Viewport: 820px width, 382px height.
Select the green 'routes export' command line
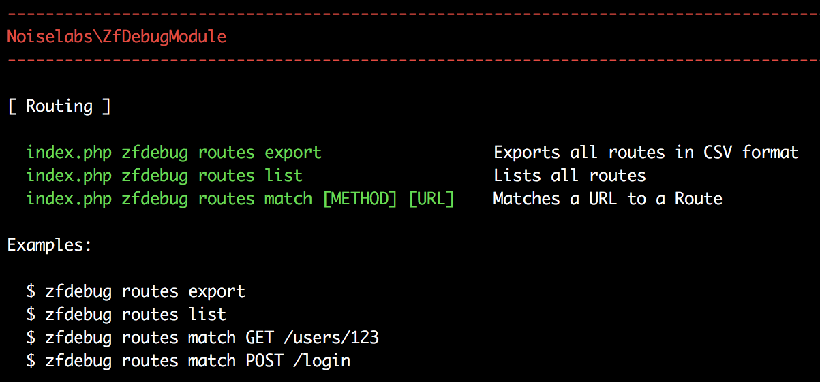pos(174,153)
